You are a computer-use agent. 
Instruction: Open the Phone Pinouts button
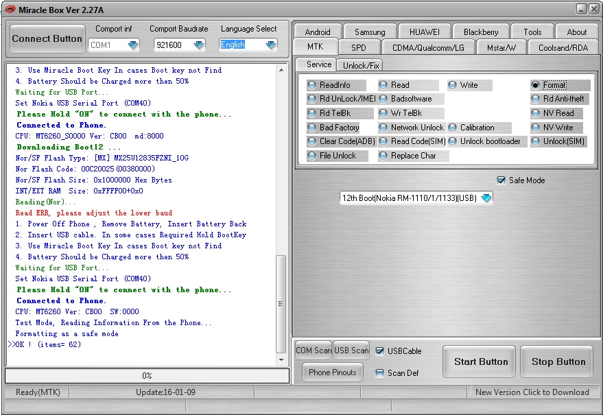pos(332,372)
